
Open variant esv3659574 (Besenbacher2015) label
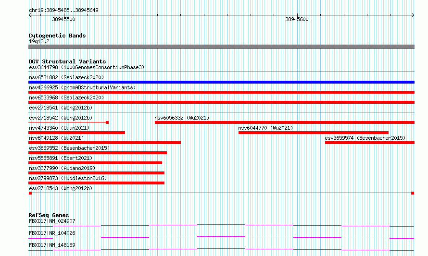(365, 138)
